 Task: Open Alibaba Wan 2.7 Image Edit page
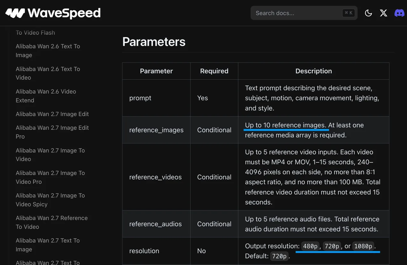[52, 114]
